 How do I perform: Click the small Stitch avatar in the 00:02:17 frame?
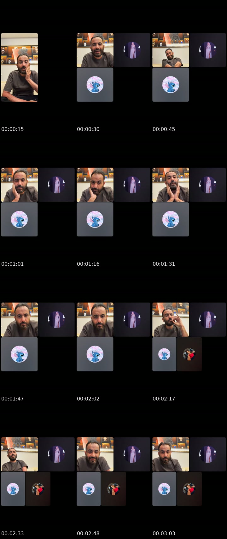(x=164, y=354)
